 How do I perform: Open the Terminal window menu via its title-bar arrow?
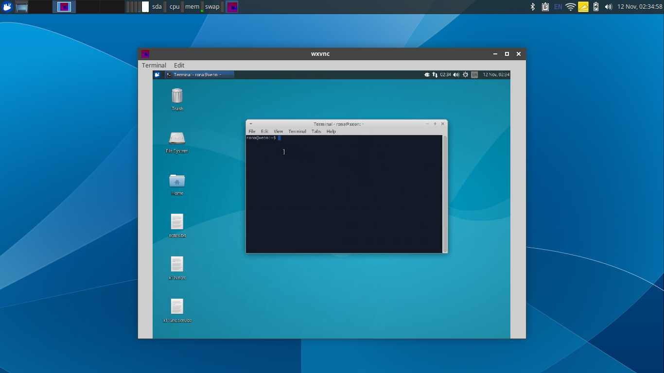pos(250,124)
